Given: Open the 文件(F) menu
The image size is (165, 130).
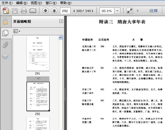Looking at the screenshot, I should click(x=7, y=3).
